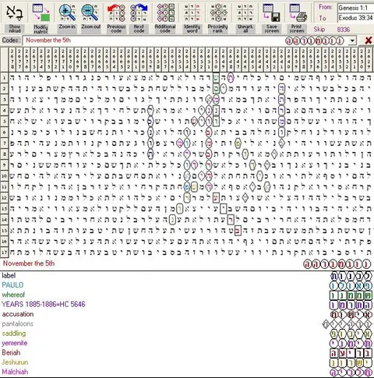Click row number 17 of the matrix
Image resolution: width=374 pixels, height=378 pixels.
pos(4,253)
